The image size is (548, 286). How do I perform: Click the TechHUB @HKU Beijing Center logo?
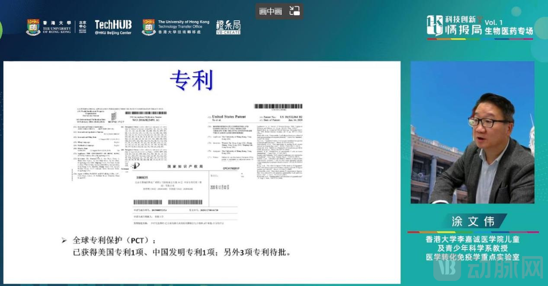[113, 27]
